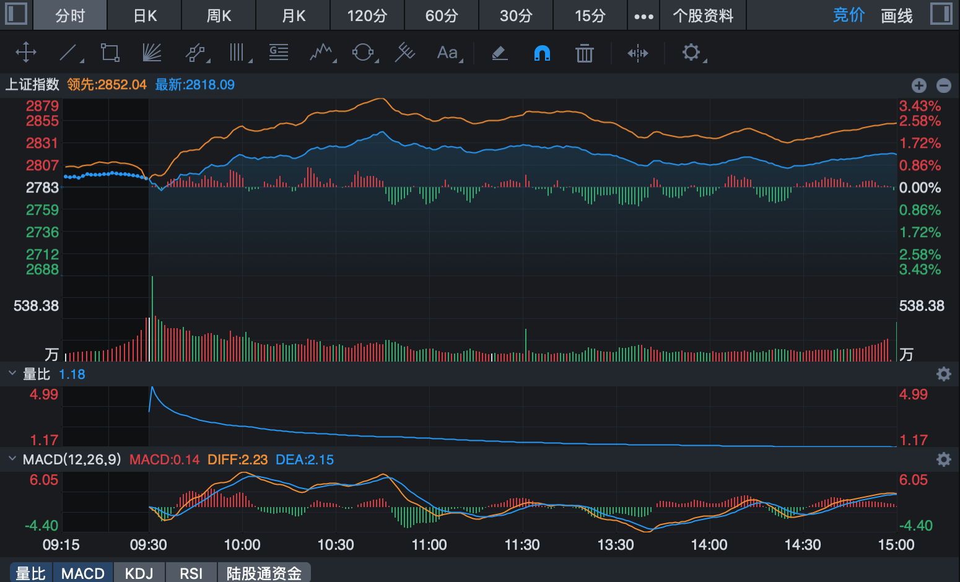960x582 pixels.
Task: Select the ellipse cycle tool
Action: (x=363, y=52)
